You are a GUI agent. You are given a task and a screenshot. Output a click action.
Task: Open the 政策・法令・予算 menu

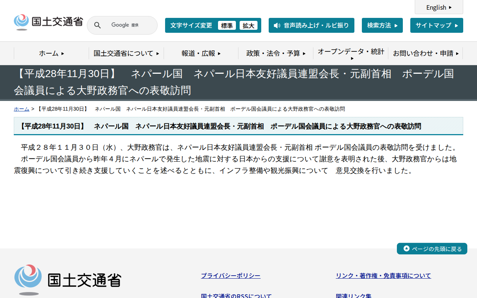pyautogui.click(x=276, y=53)
